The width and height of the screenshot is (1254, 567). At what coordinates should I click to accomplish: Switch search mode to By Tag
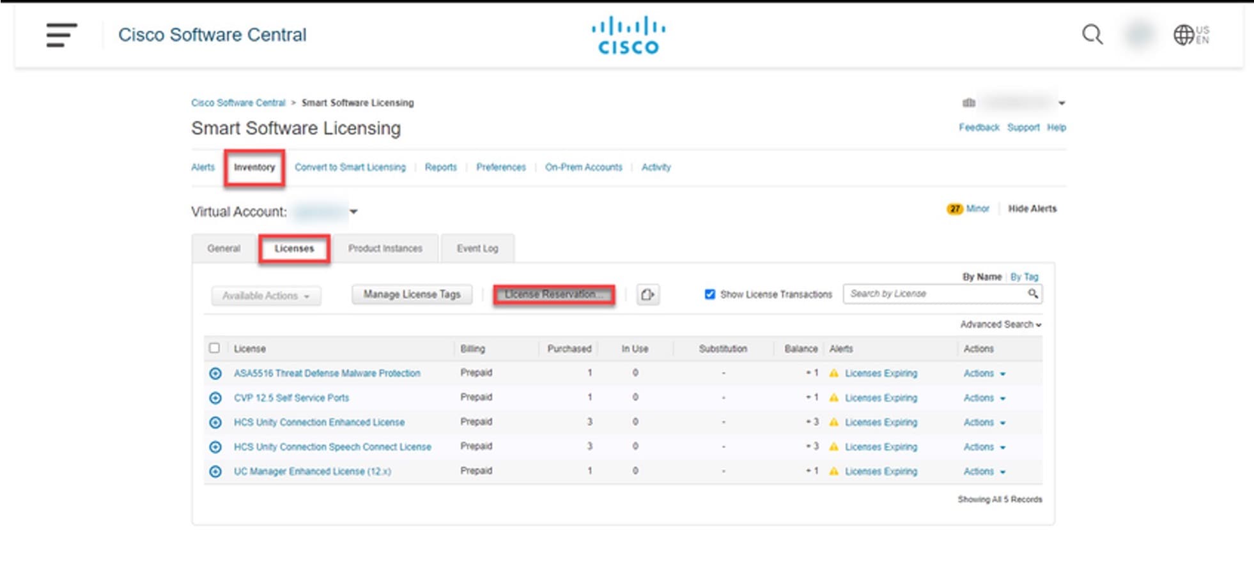click(x=1024, y=277)
